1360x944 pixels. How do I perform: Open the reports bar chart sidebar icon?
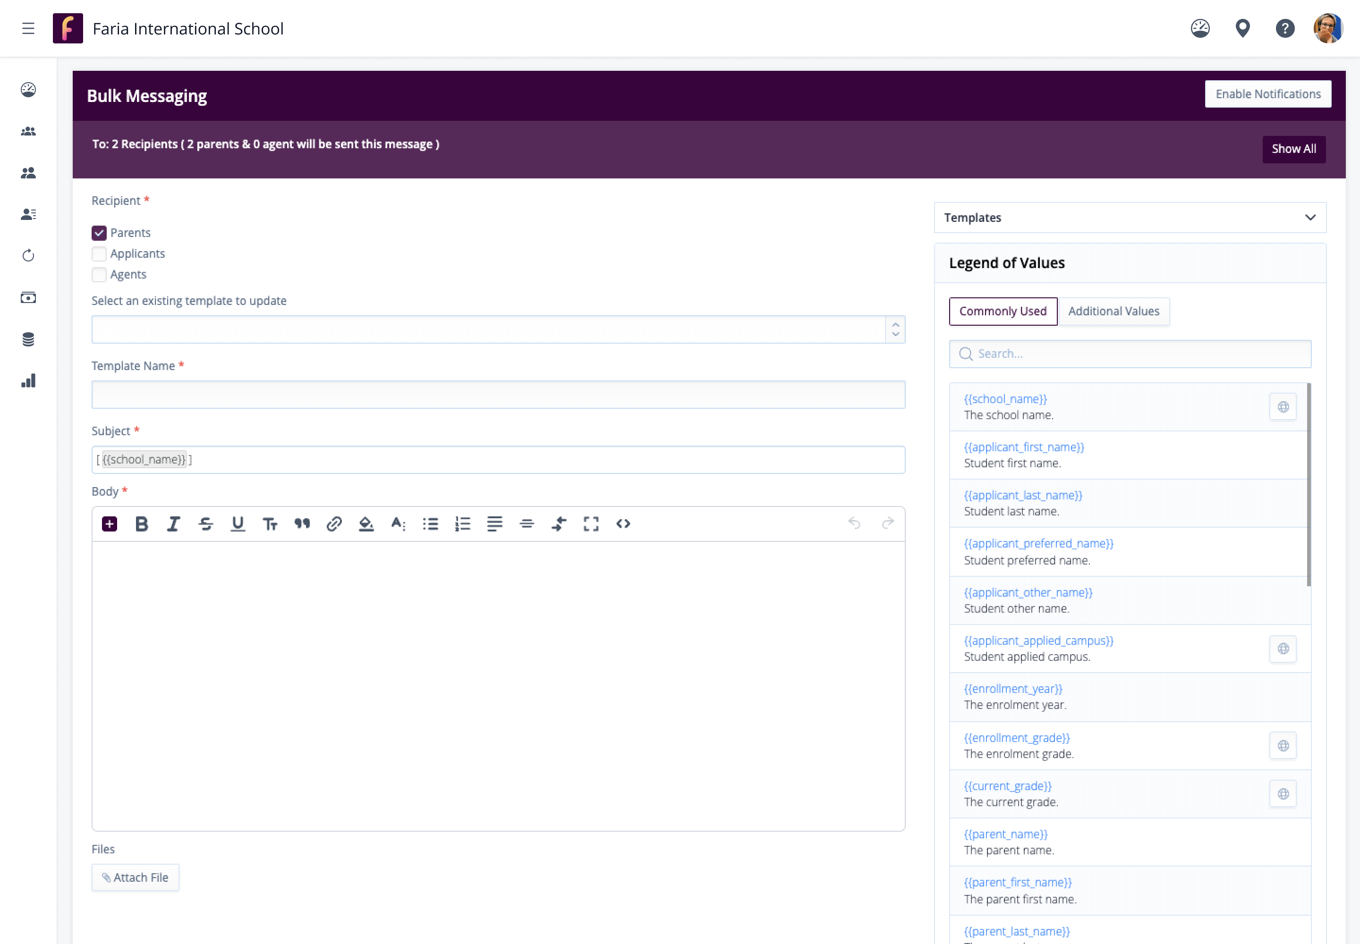(x=28, y=381)
